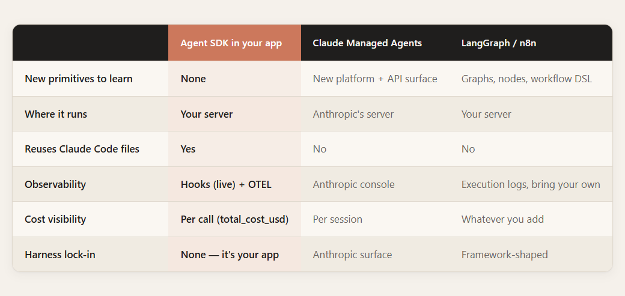Screen dimensions: 625x296
Task: Select the 'New primitives to learn' row label
Action: tap(79, 79)
